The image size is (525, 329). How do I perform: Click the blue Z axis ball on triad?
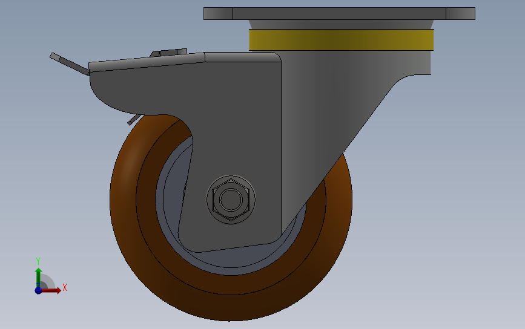tap(38, 290)
